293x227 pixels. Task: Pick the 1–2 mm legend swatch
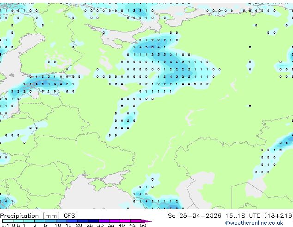(29, 221)
